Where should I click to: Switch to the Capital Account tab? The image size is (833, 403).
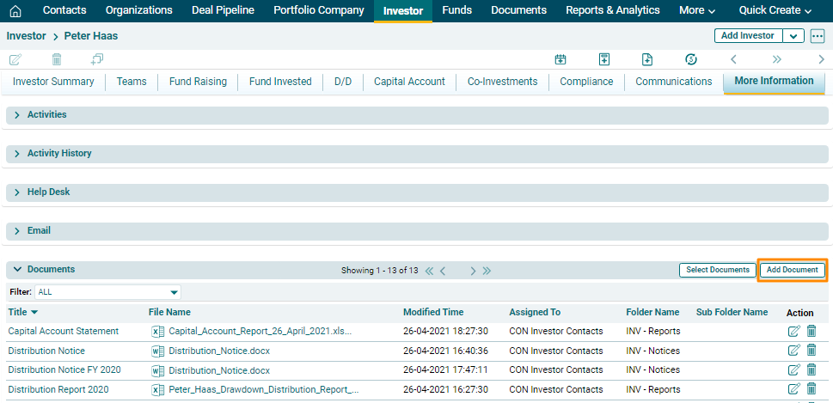point(409,82)
